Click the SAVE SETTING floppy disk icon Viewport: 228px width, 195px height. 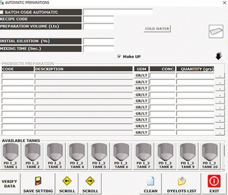tap(38, 181)
